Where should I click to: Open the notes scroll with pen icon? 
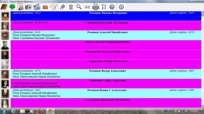(53, 7)
